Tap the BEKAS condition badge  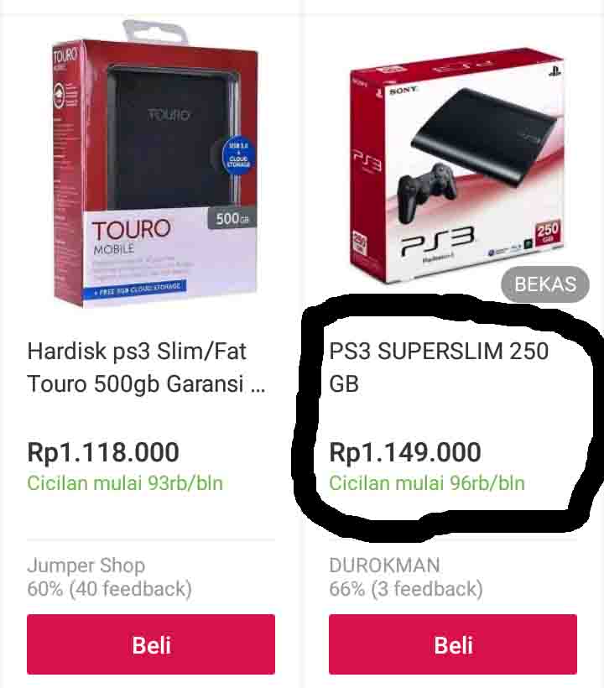coord(545,284)
